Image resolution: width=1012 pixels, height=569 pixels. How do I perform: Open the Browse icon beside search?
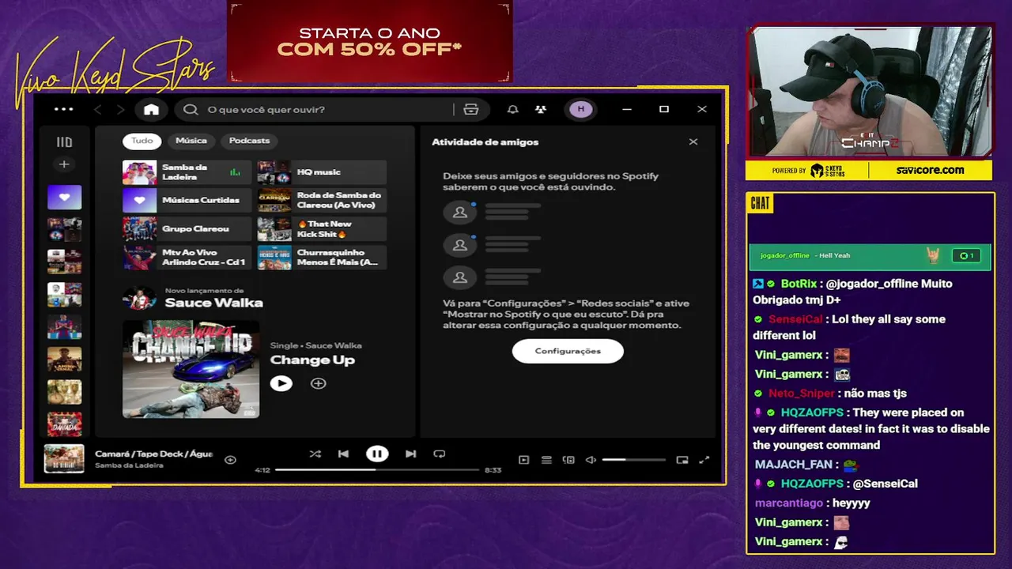coord(471,109)
